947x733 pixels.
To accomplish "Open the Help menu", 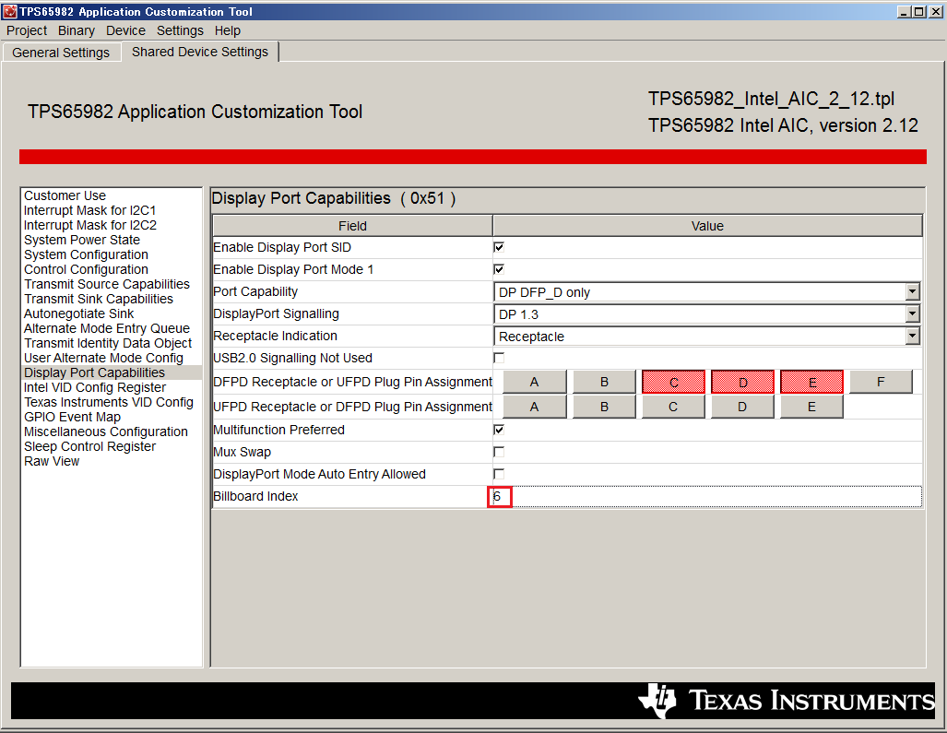I will coord(227,30).
